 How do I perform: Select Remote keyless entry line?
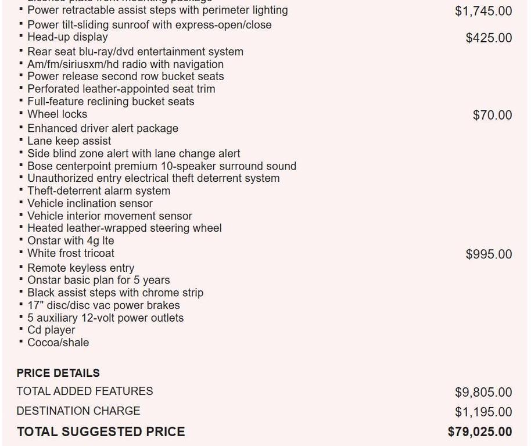click(81, 268)
